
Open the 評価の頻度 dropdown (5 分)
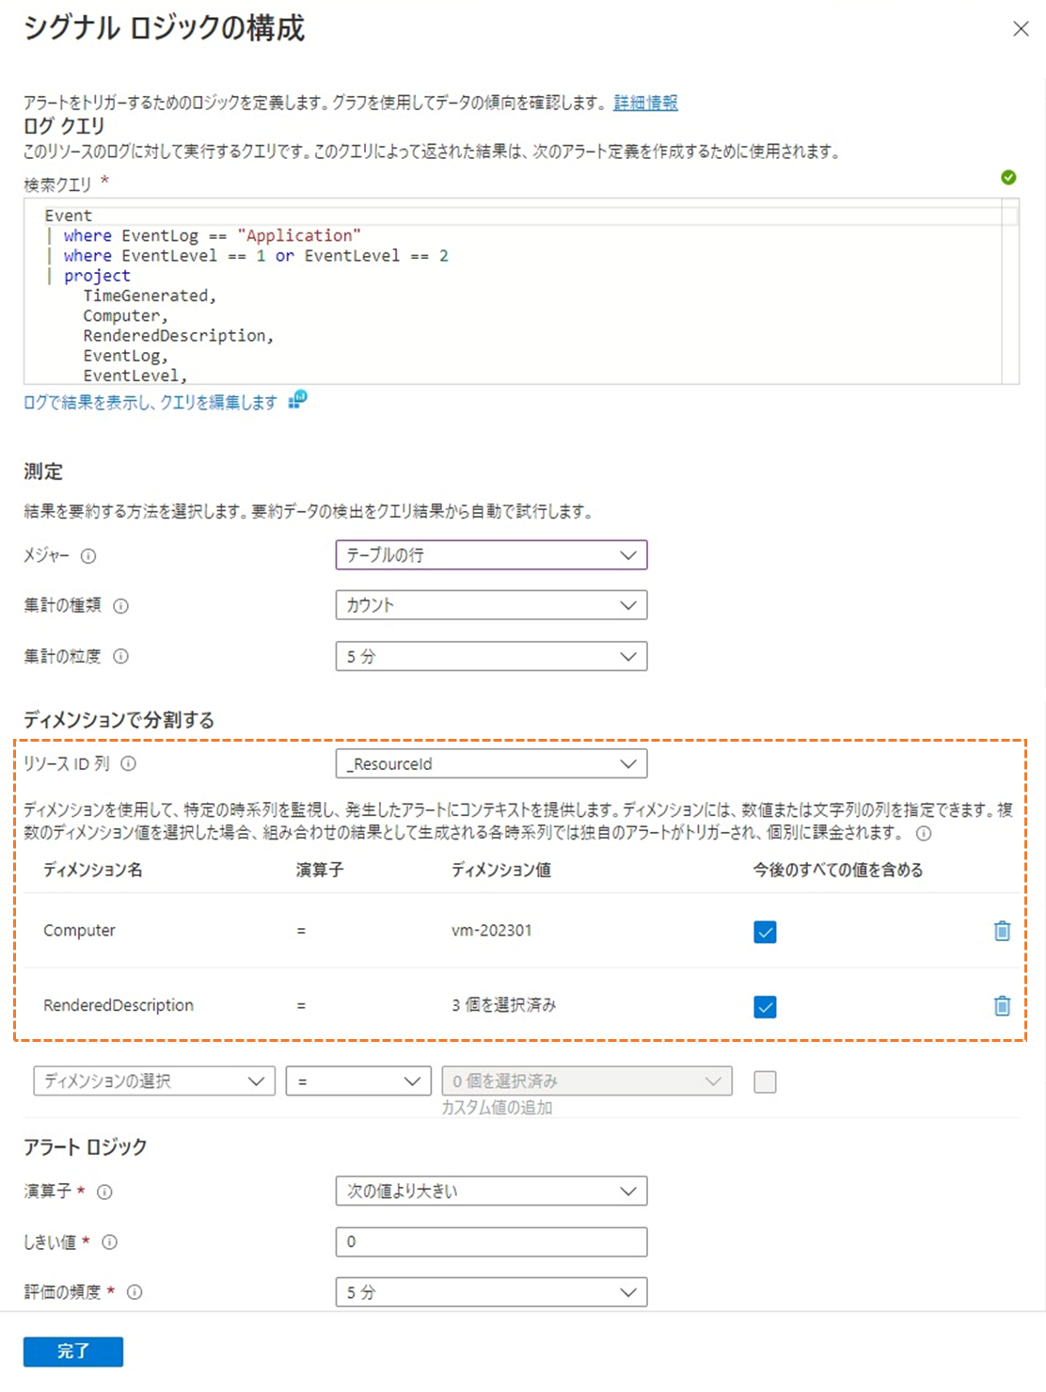coord(491,1292)
